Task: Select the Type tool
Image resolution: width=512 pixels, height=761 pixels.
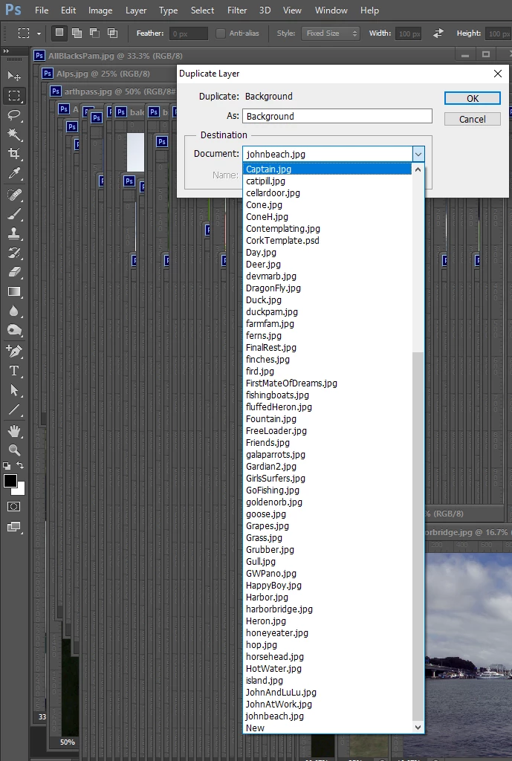Action: pyautogui.click(x=14, y=371)
